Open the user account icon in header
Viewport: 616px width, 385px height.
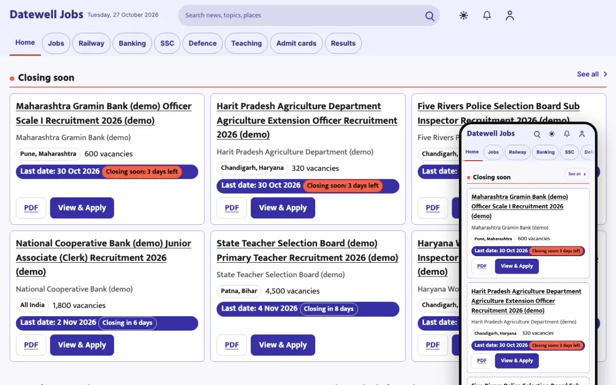[509, 15]
